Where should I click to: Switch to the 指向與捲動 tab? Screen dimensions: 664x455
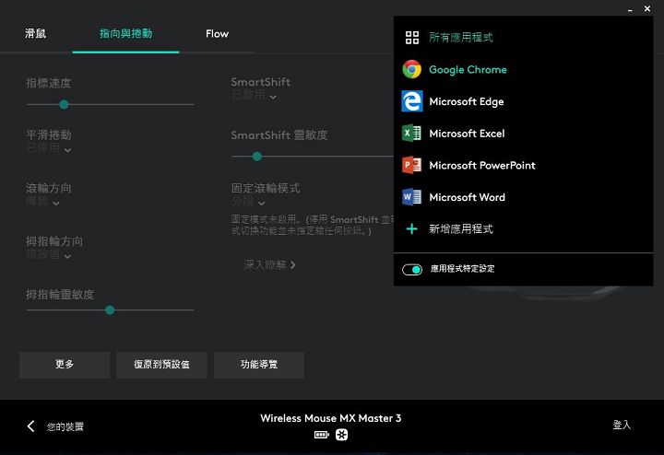click(125, 33)
